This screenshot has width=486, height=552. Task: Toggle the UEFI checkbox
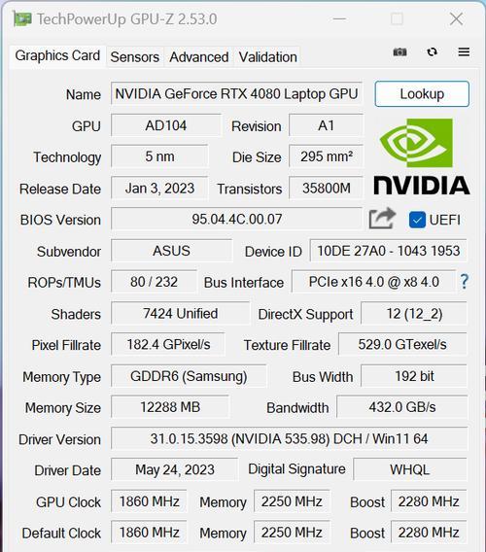[x=417, y=220]
